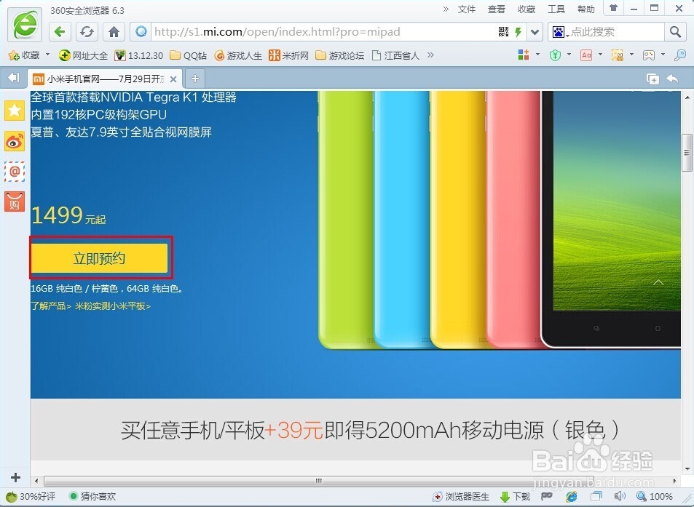Image resolution: width=694 pixels, height=507 pixels.
Task: Open the 游戏人生 bookmark
Action: pyautogui.click(x=237, y=55)
